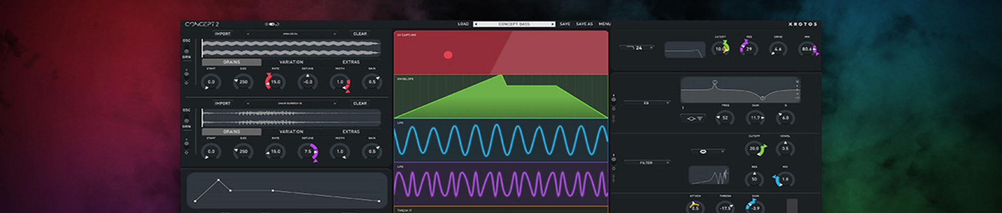Click the vowel filter mouth shape icon
Screen dimensions: 1002x213
click(x=703, y=151)
